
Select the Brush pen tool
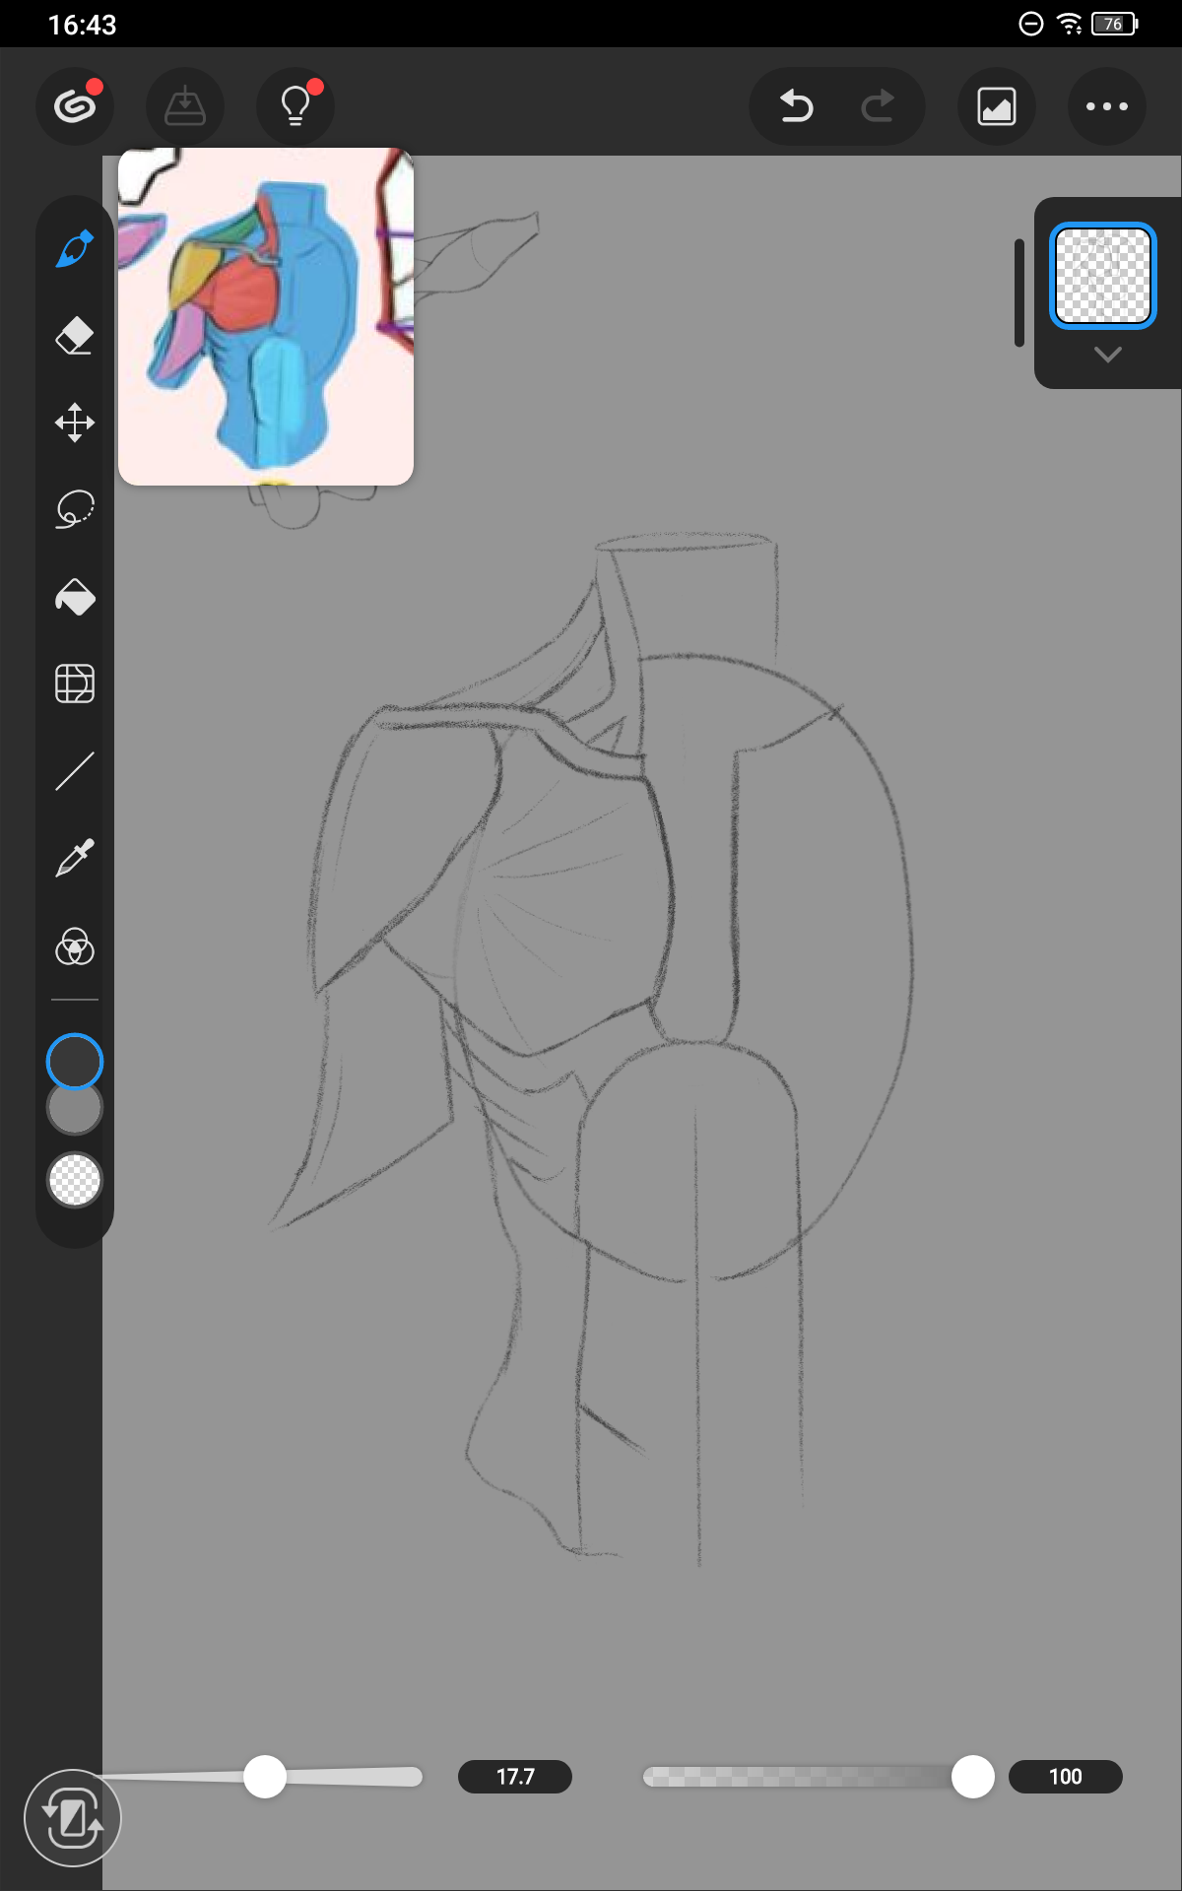[x=75, y=250]
